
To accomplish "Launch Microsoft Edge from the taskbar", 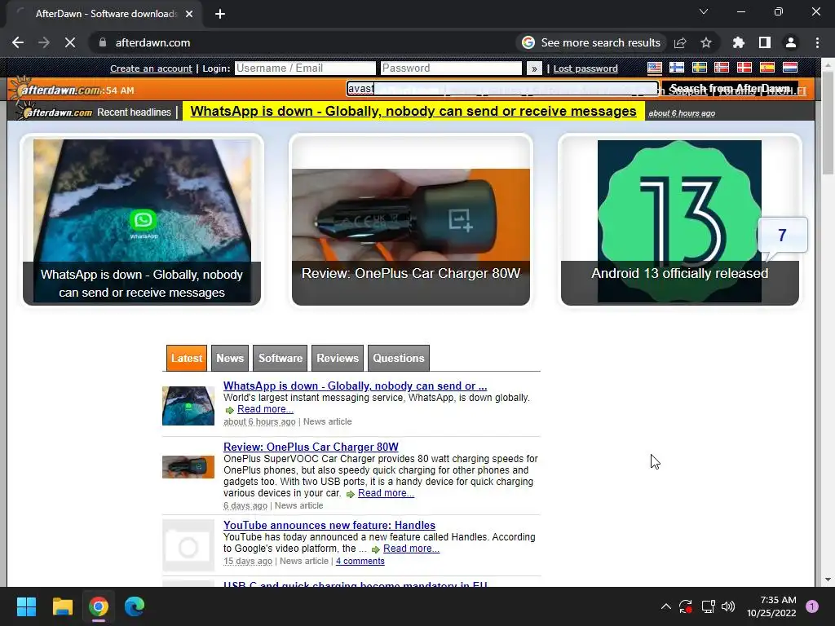I will point(135,606).
